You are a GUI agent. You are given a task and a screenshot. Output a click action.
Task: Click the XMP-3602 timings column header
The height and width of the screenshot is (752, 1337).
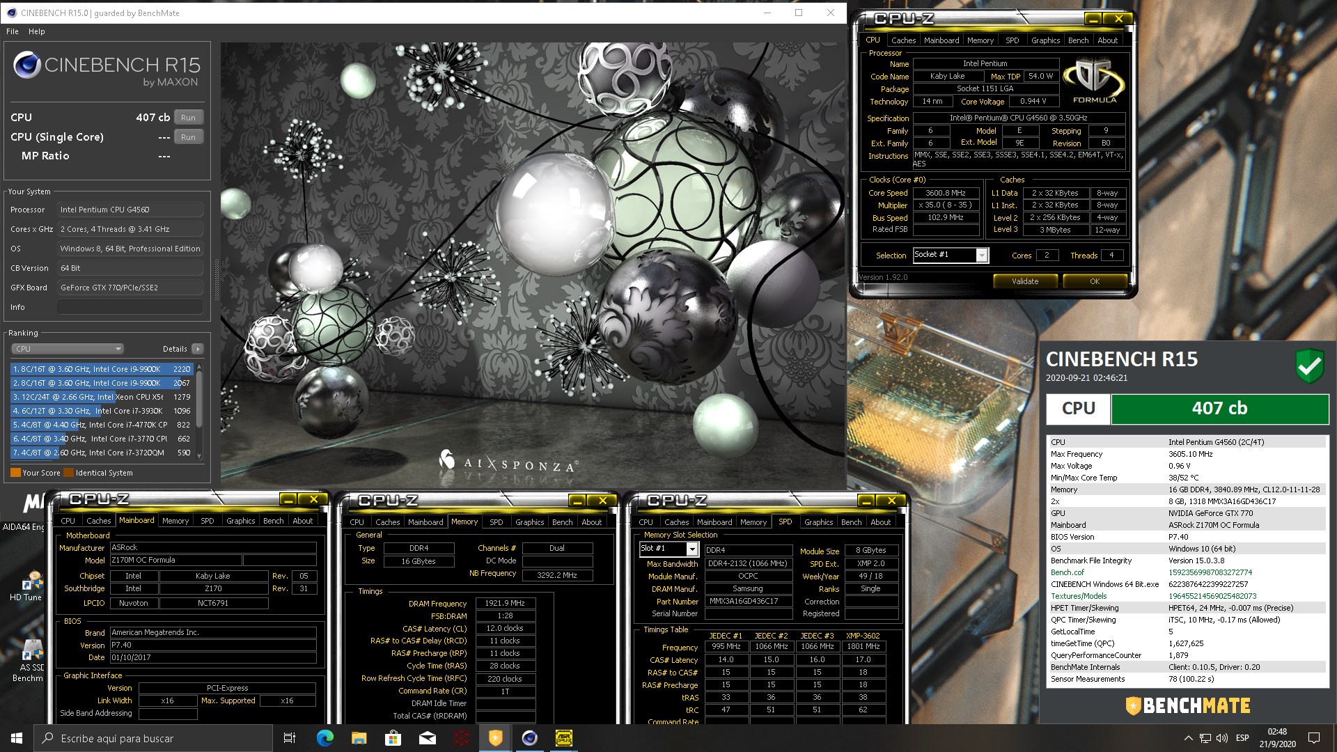click(863, 636)
